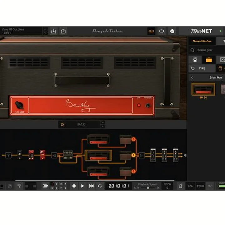Screen dimensions: 225x225
Task: Switch to previous amp model arrow
Action: [x=103, y=123]
